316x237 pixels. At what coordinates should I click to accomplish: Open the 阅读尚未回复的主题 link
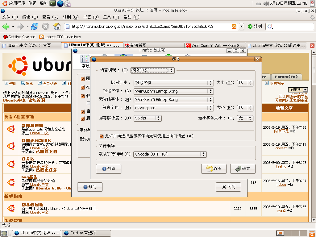pos(291,100)
